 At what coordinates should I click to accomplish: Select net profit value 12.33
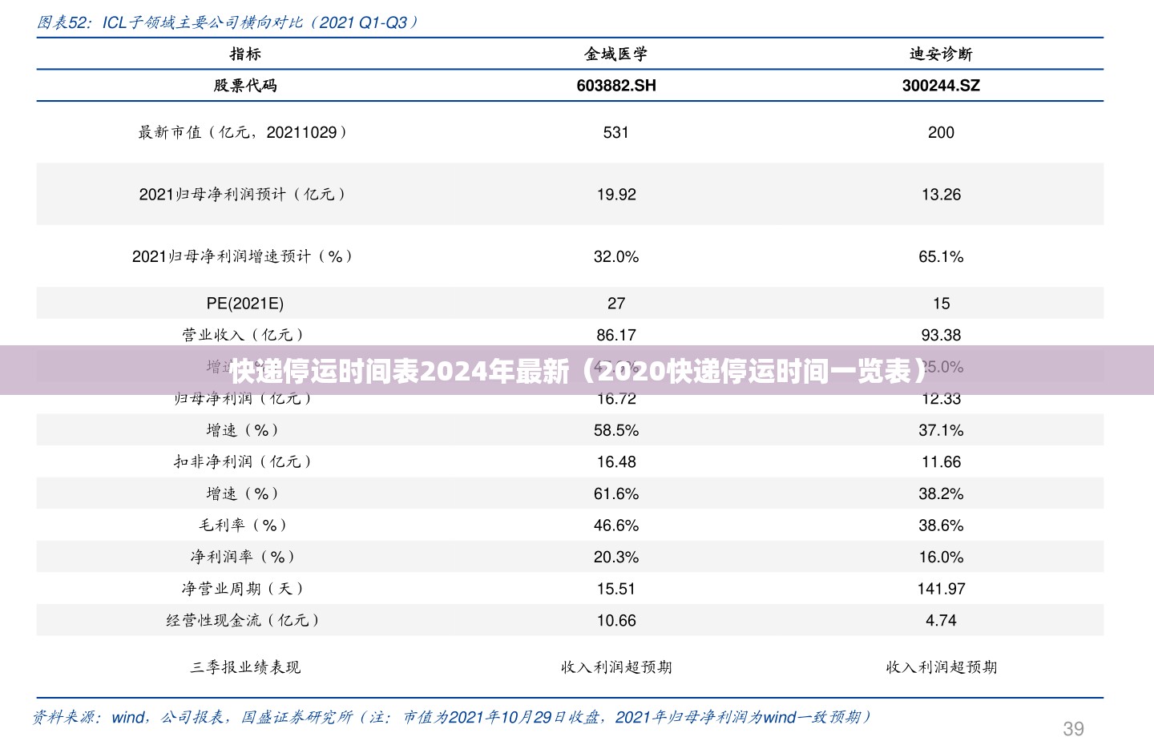tap(941, 399)
